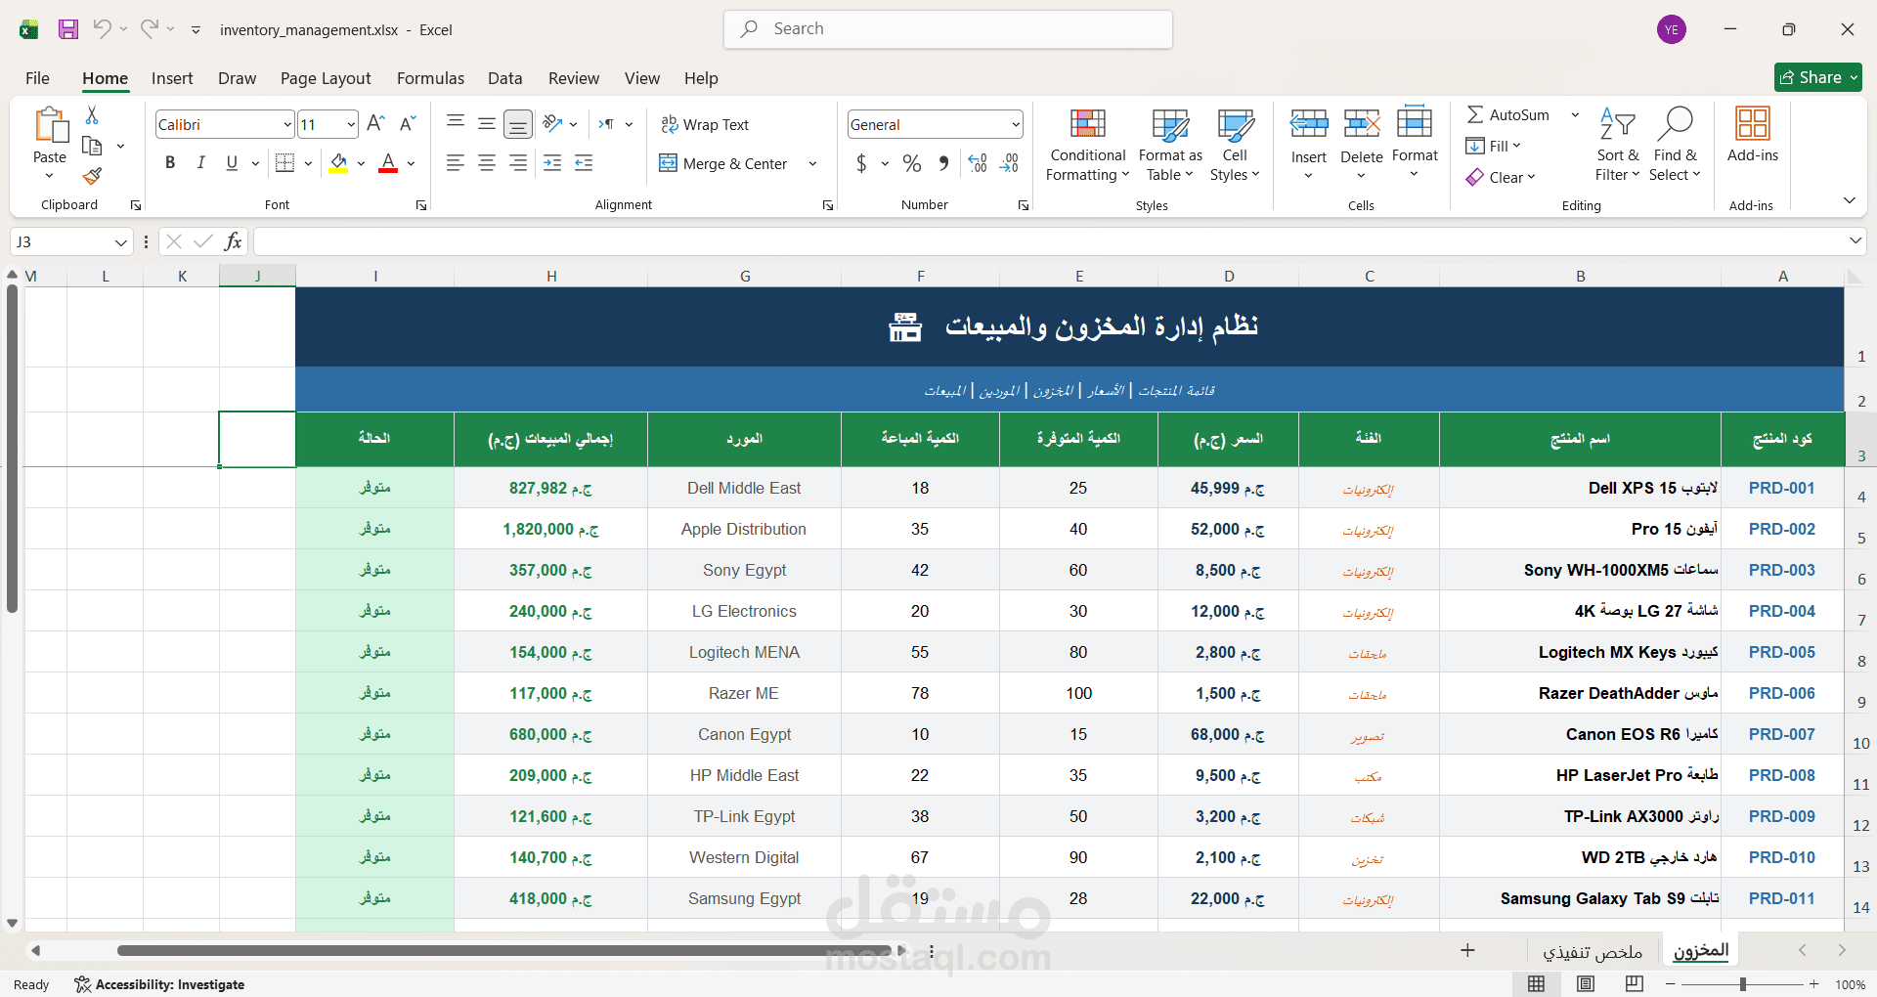
Task: Click the Merge & Center button
Action: click(x=723, y=163)
